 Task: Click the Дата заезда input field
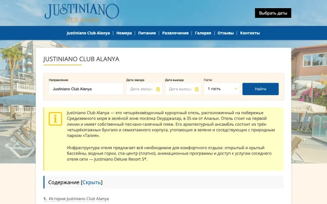[x=144, y=89]
